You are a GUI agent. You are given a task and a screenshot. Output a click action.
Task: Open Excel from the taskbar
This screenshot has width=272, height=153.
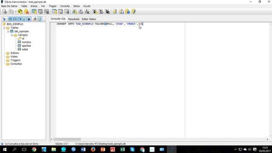click(x=122, y=149)
